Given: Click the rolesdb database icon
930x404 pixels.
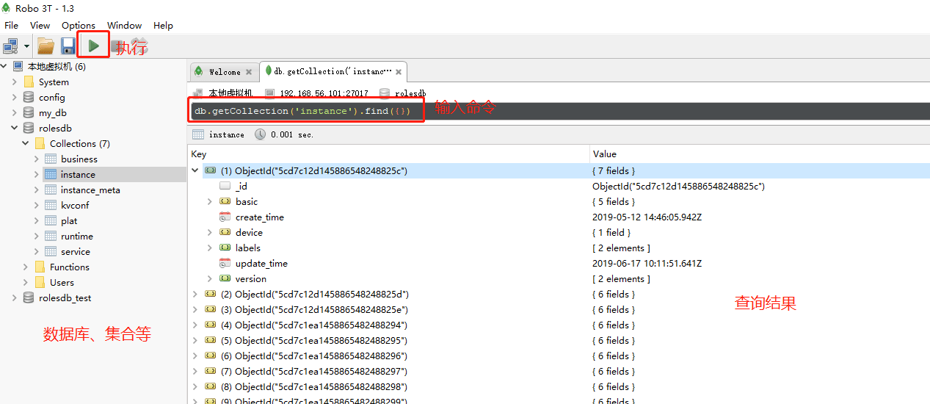Looking at the screenshot, I should (x=29, y=128).
